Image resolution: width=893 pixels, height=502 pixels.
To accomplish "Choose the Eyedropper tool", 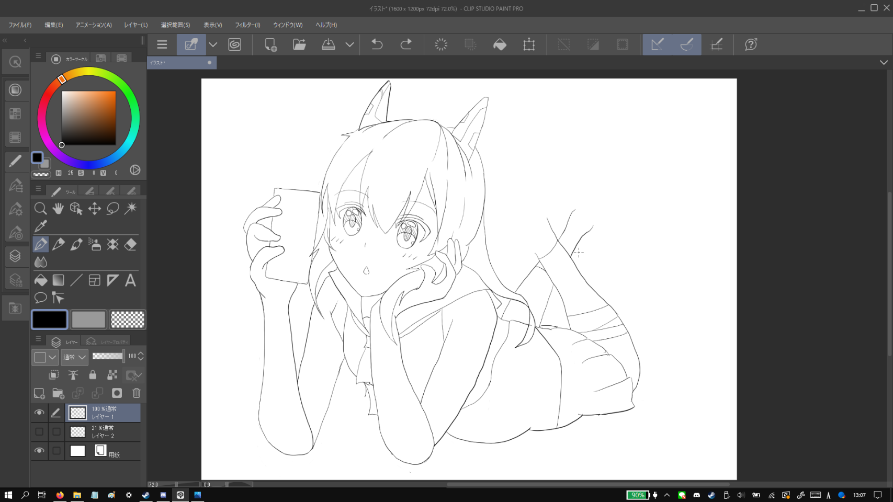I will point(40,226).
